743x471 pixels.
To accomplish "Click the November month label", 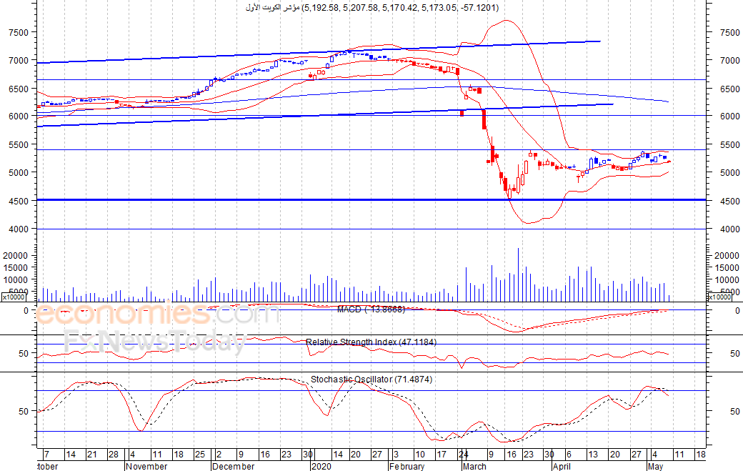I will click(x=146, y=466).
